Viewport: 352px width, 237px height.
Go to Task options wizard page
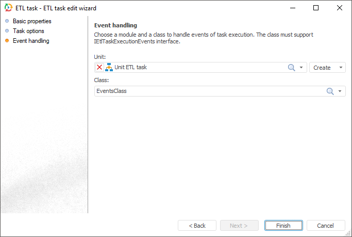(x=28, y=31)
